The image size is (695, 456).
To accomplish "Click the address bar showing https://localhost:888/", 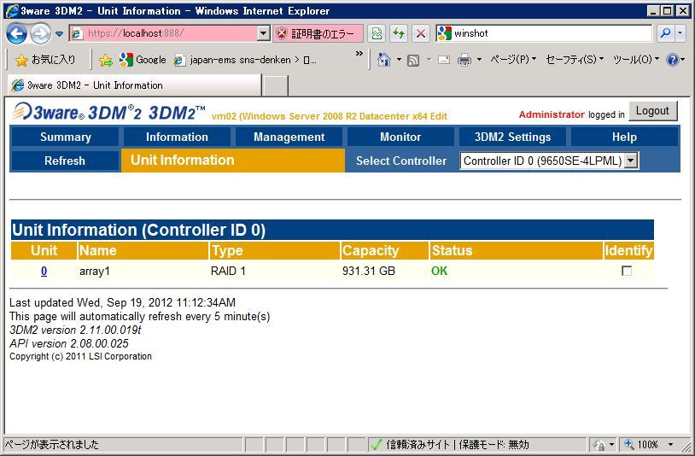I will coord(164,33).
